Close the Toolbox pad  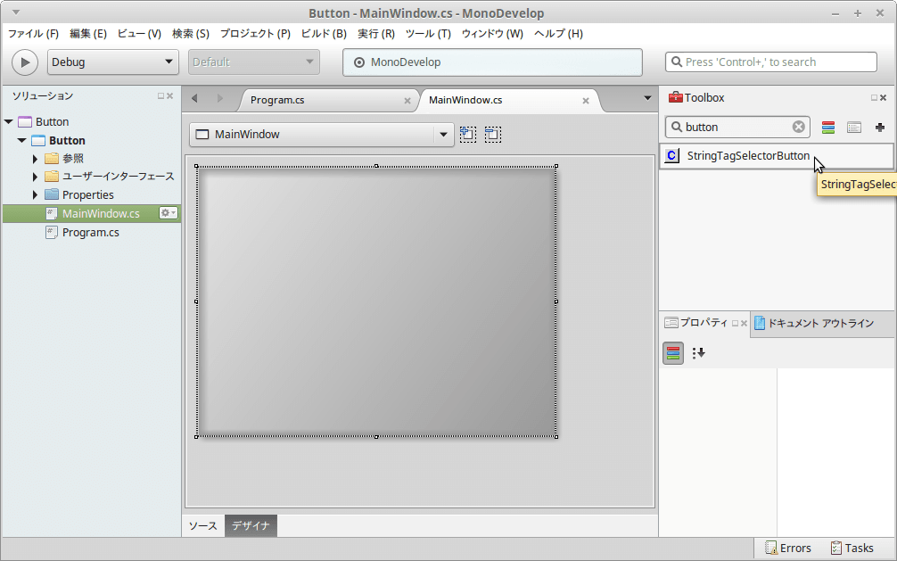tap(884, 98)
